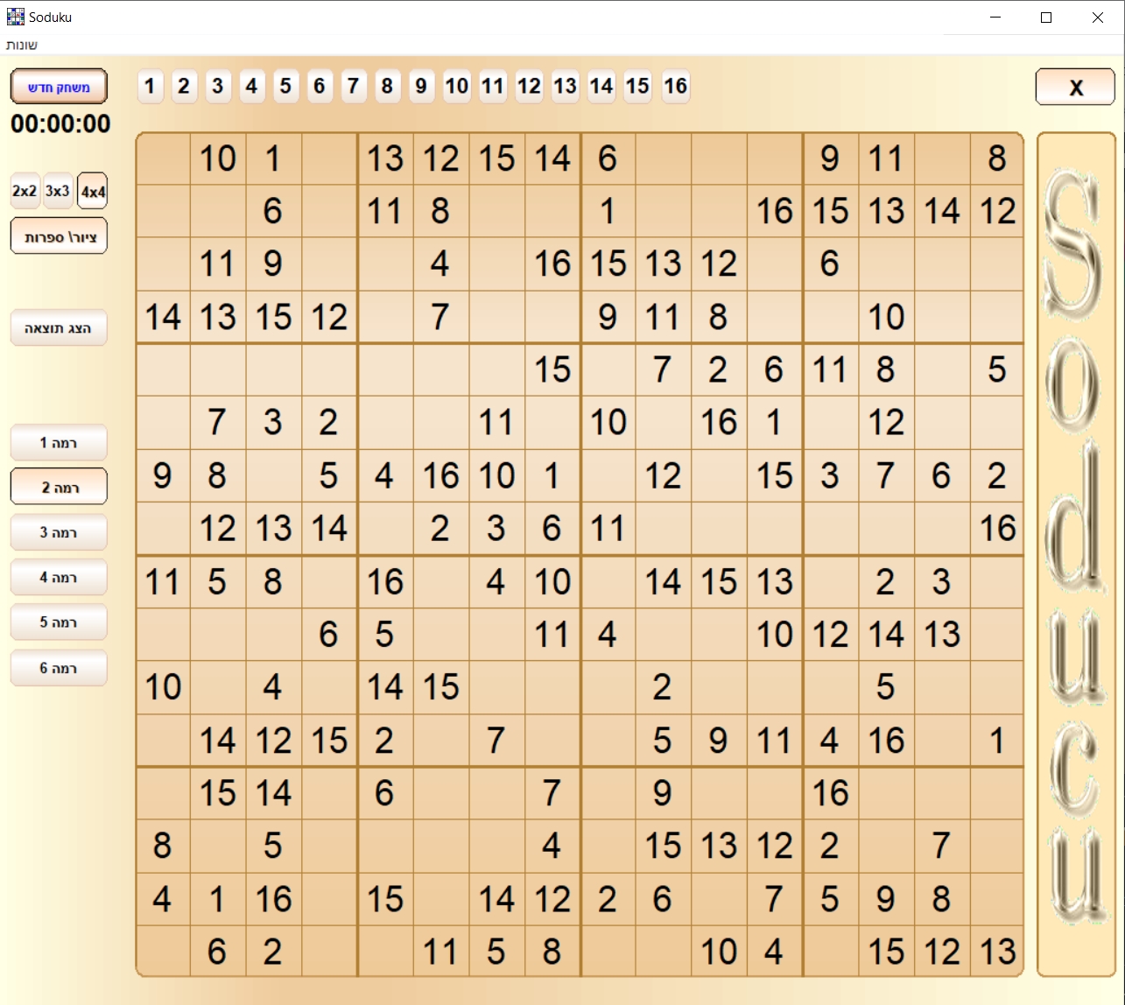The image size is (1125, 1005).
Task: Open the שונות menu
Action: [x=22, y=45]
